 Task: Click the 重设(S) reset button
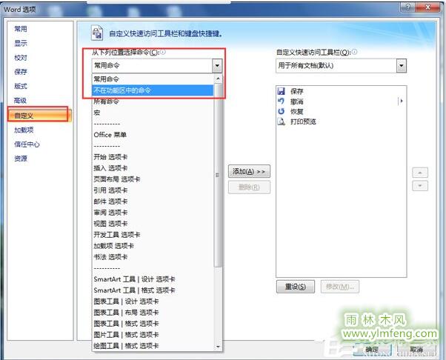[x=296, y=287]
